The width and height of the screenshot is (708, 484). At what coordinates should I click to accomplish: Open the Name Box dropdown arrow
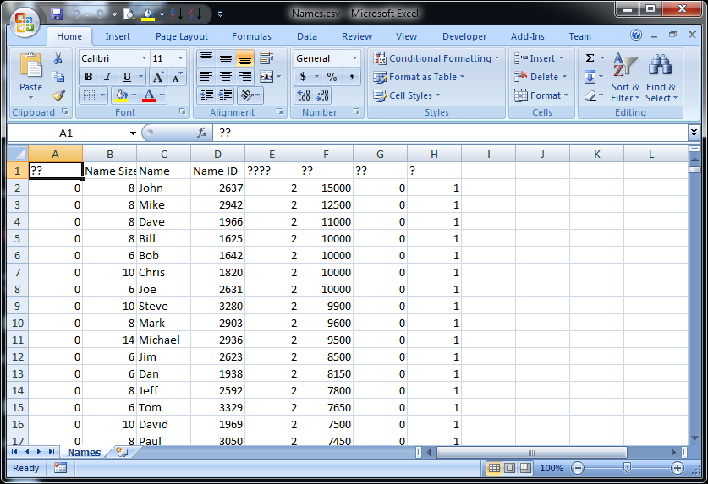133,133
